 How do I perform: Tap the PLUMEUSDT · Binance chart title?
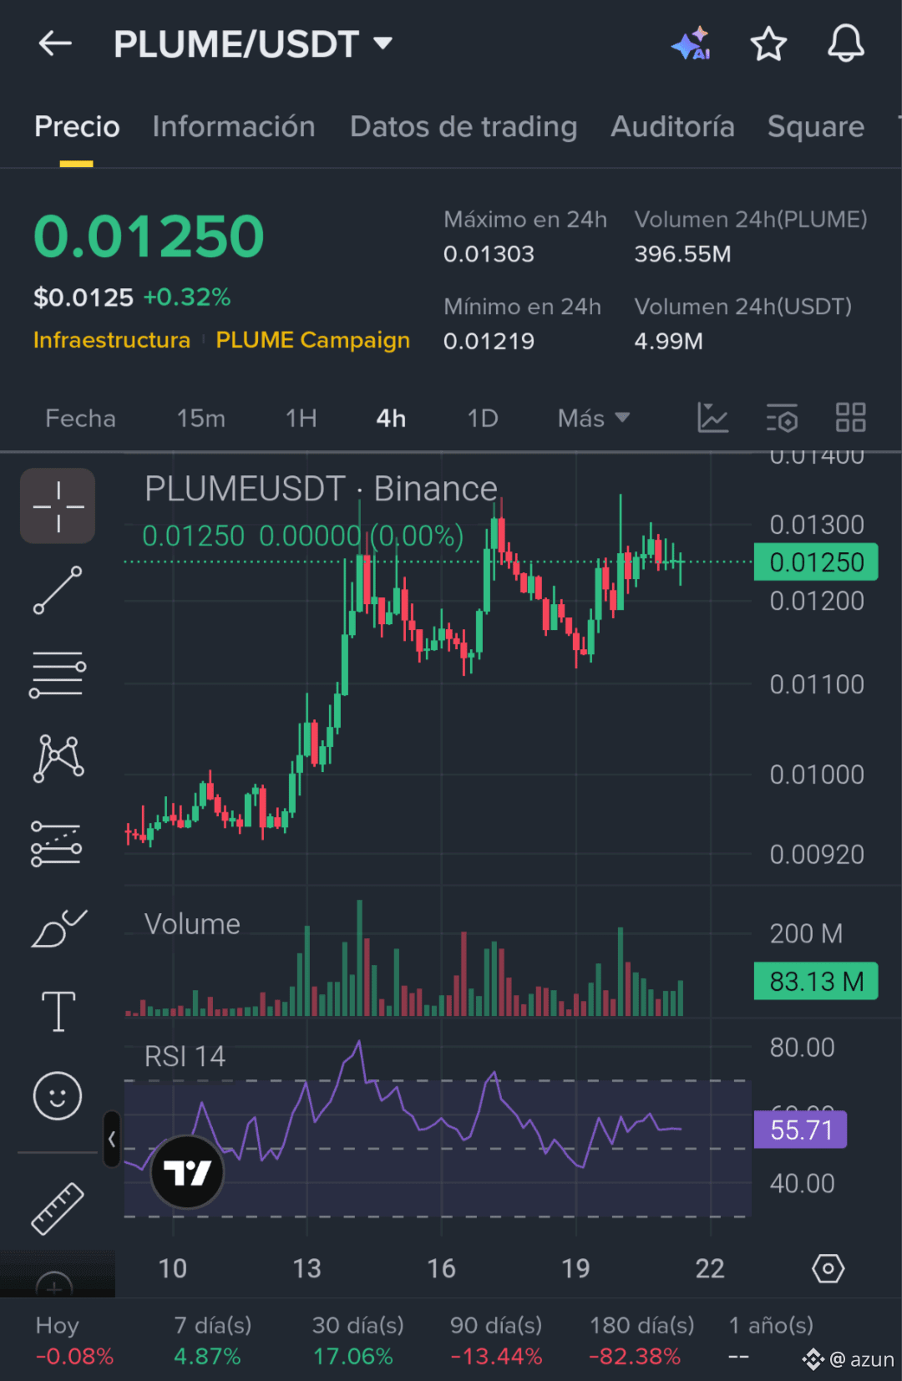(321, 489)
